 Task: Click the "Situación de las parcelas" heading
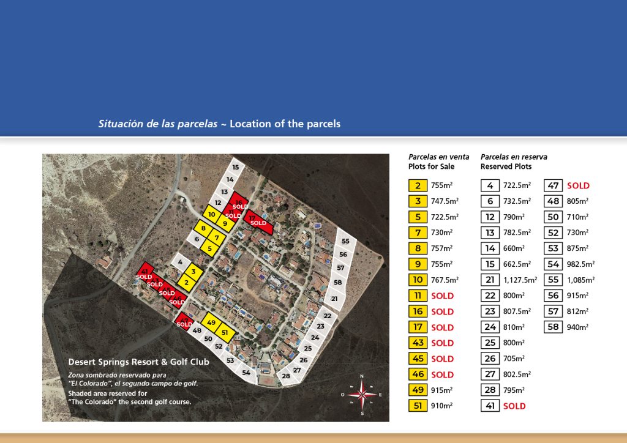[158, 124]
